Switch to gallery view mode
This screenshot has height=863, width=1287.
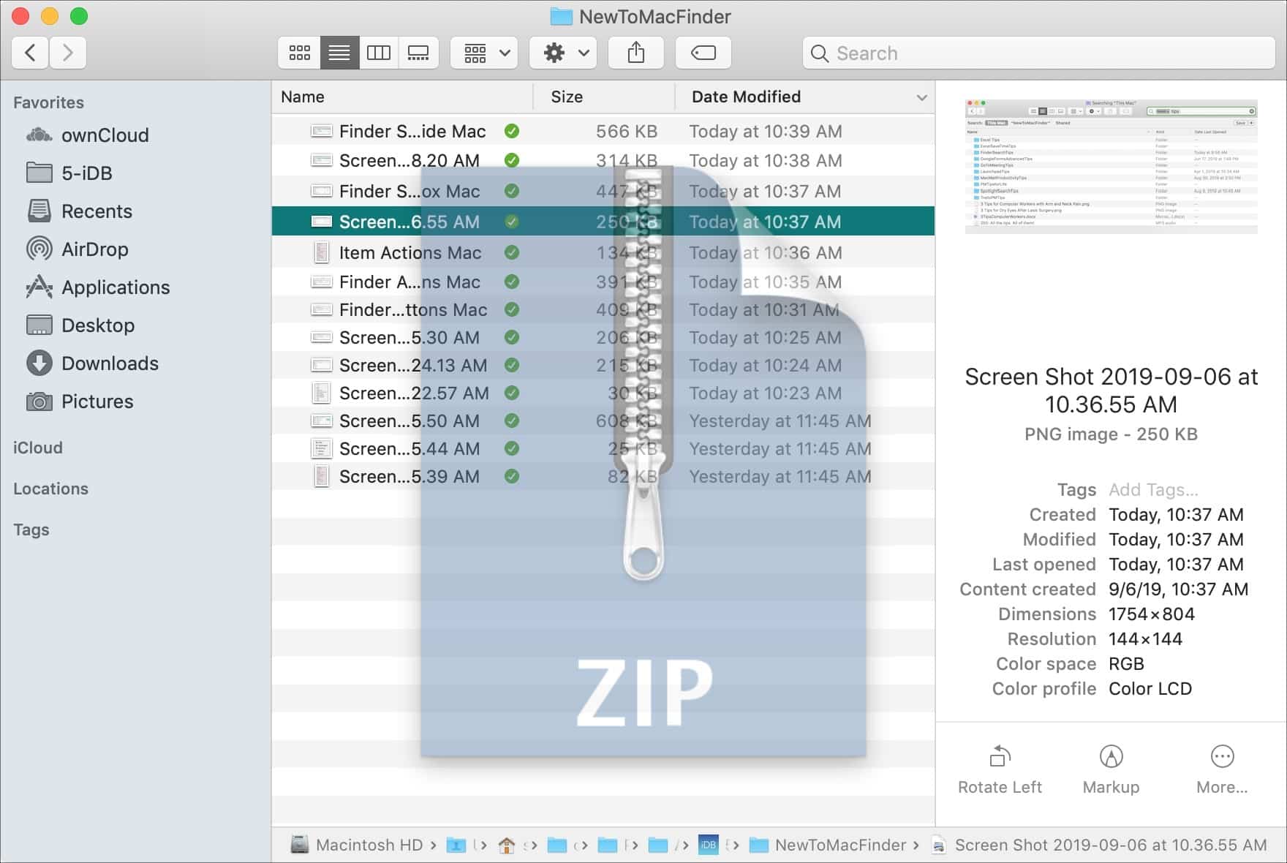(419, 52)
